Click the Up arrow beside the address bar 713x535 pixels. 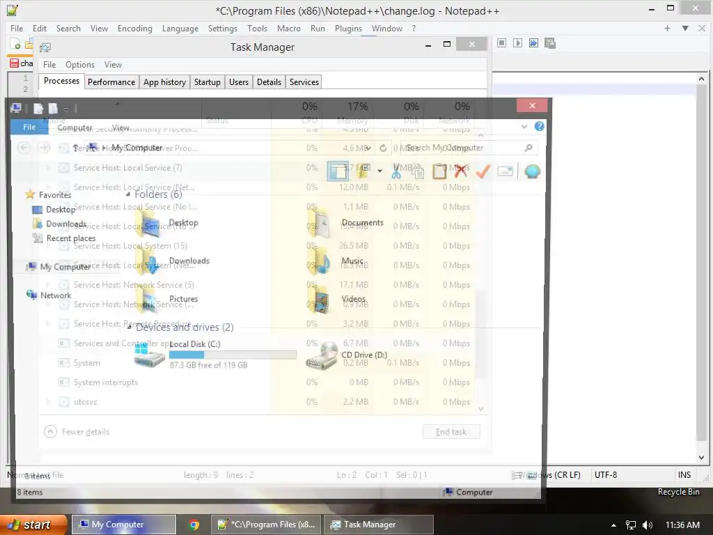(x=75, y=148)
